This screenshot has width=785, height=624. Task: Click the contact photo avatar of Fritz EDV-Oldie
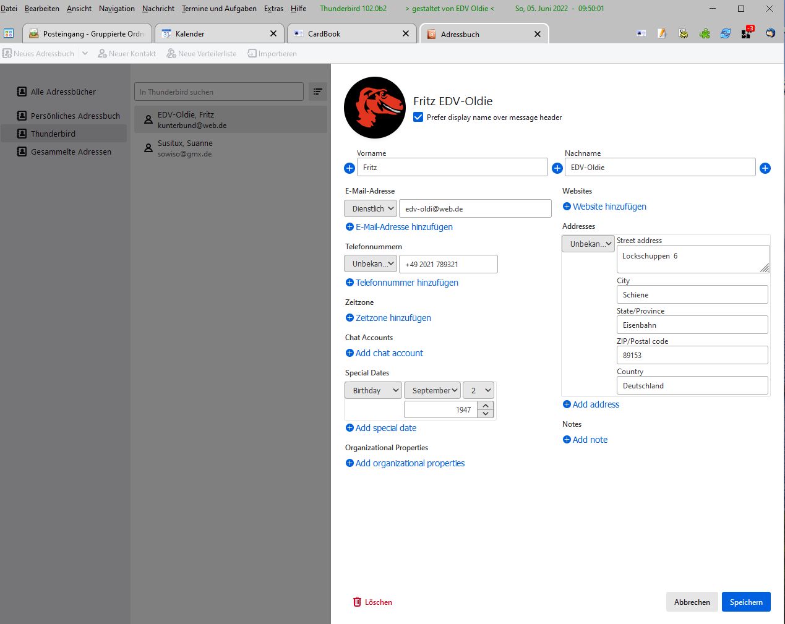click(x=375, y=108)
